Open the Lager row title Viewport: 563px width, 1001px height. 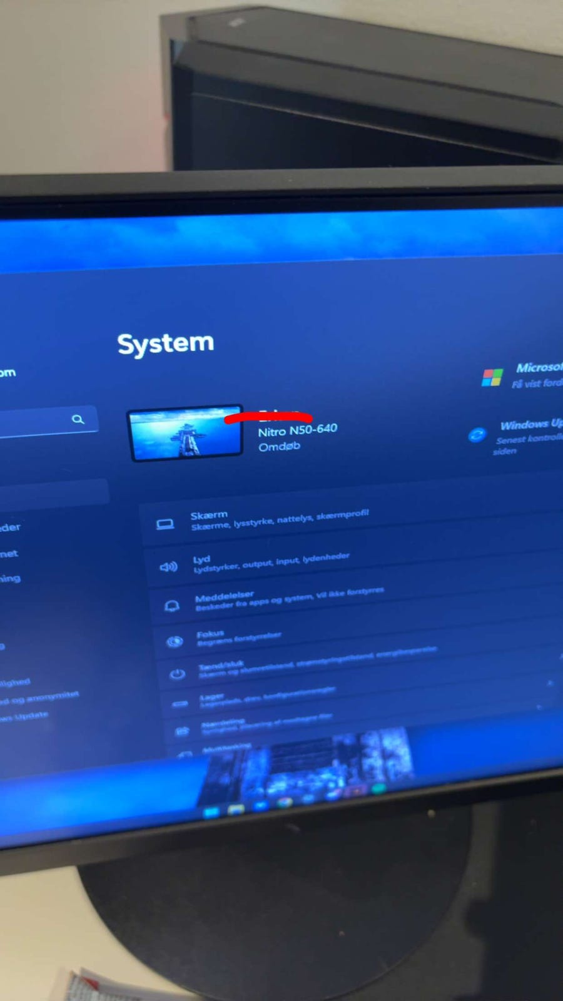[x=212, y=696]
